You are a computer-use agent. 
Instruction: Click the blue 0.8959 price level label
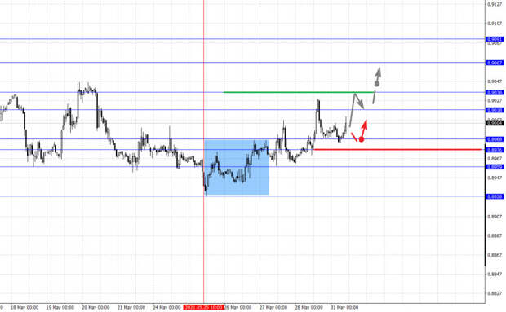(495, 167)
